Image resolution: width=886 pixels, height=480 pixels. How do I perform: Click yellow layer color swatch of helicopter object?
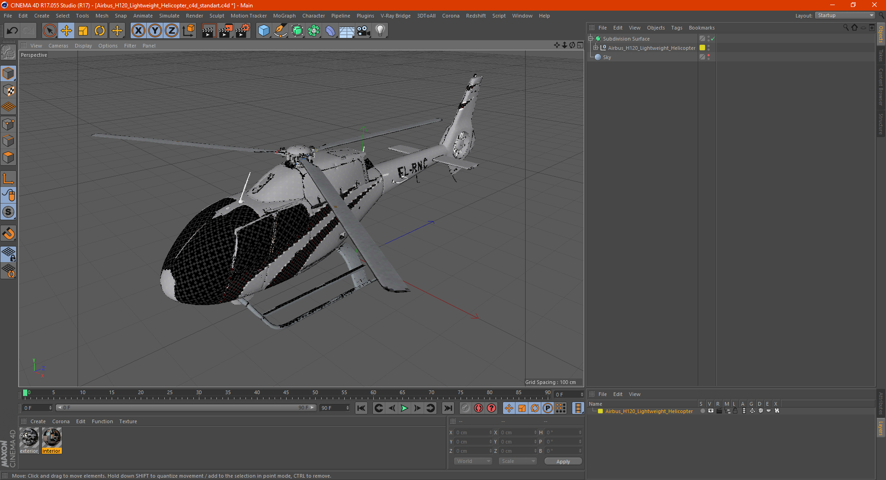(x=702, y=48)
